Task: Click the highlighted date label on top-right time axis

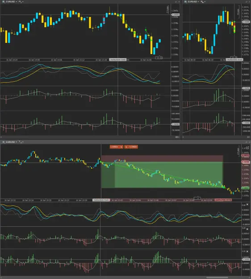Action: tap(234, 60)
